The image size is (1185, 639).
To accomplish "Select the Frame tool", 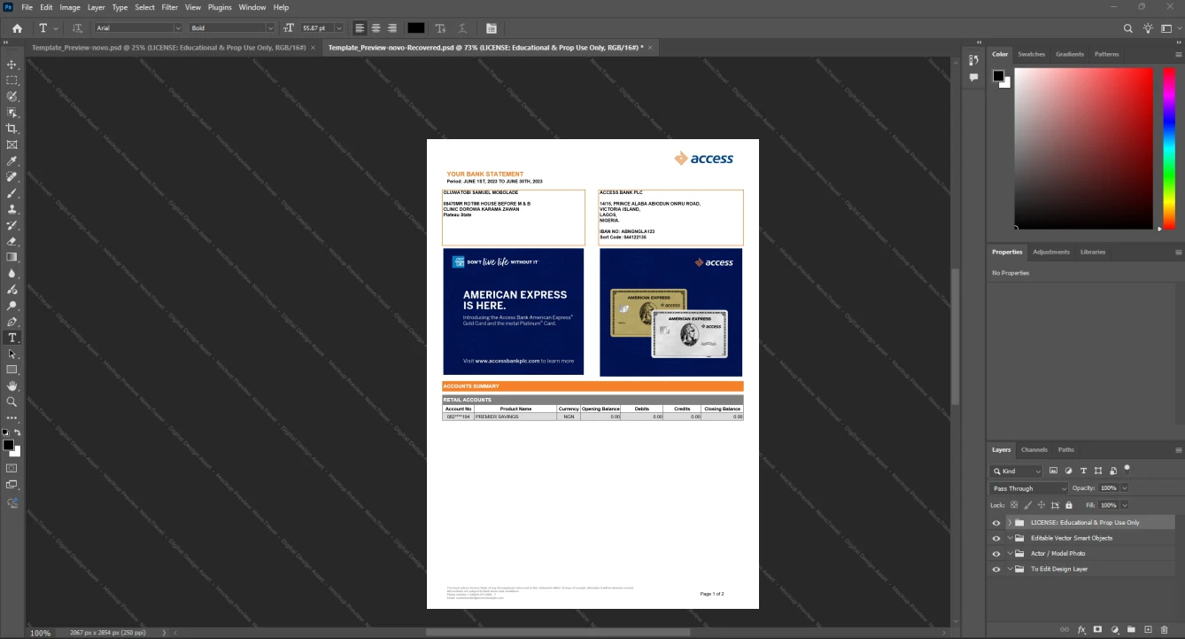I will 12,144.
